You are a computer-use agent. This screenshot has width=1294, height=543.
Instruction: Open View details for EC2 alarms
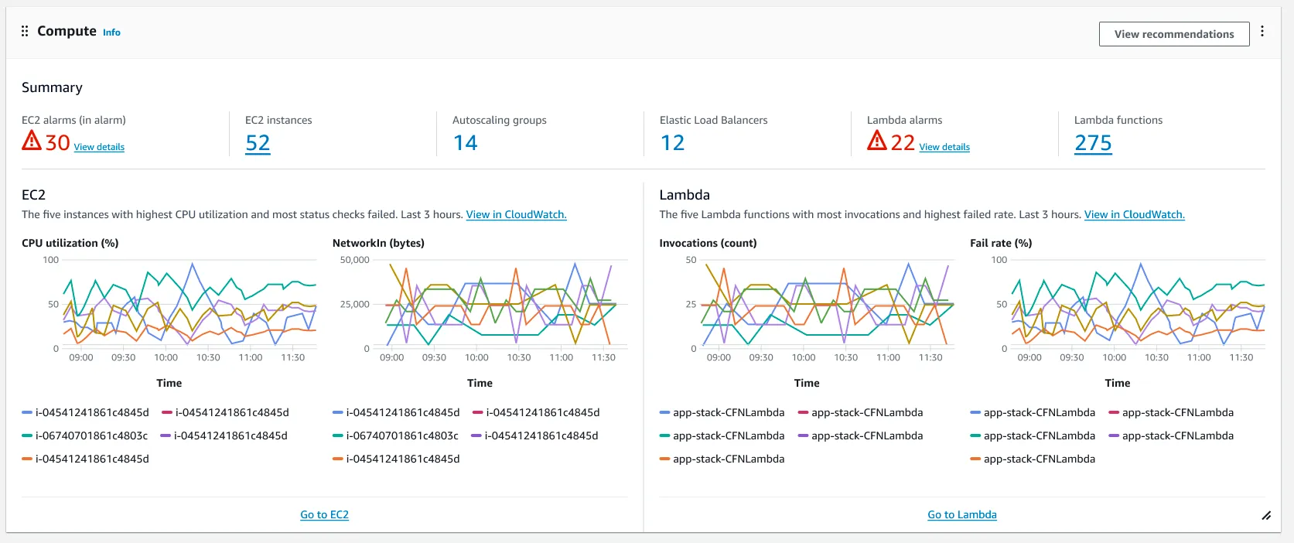point(99,147)
